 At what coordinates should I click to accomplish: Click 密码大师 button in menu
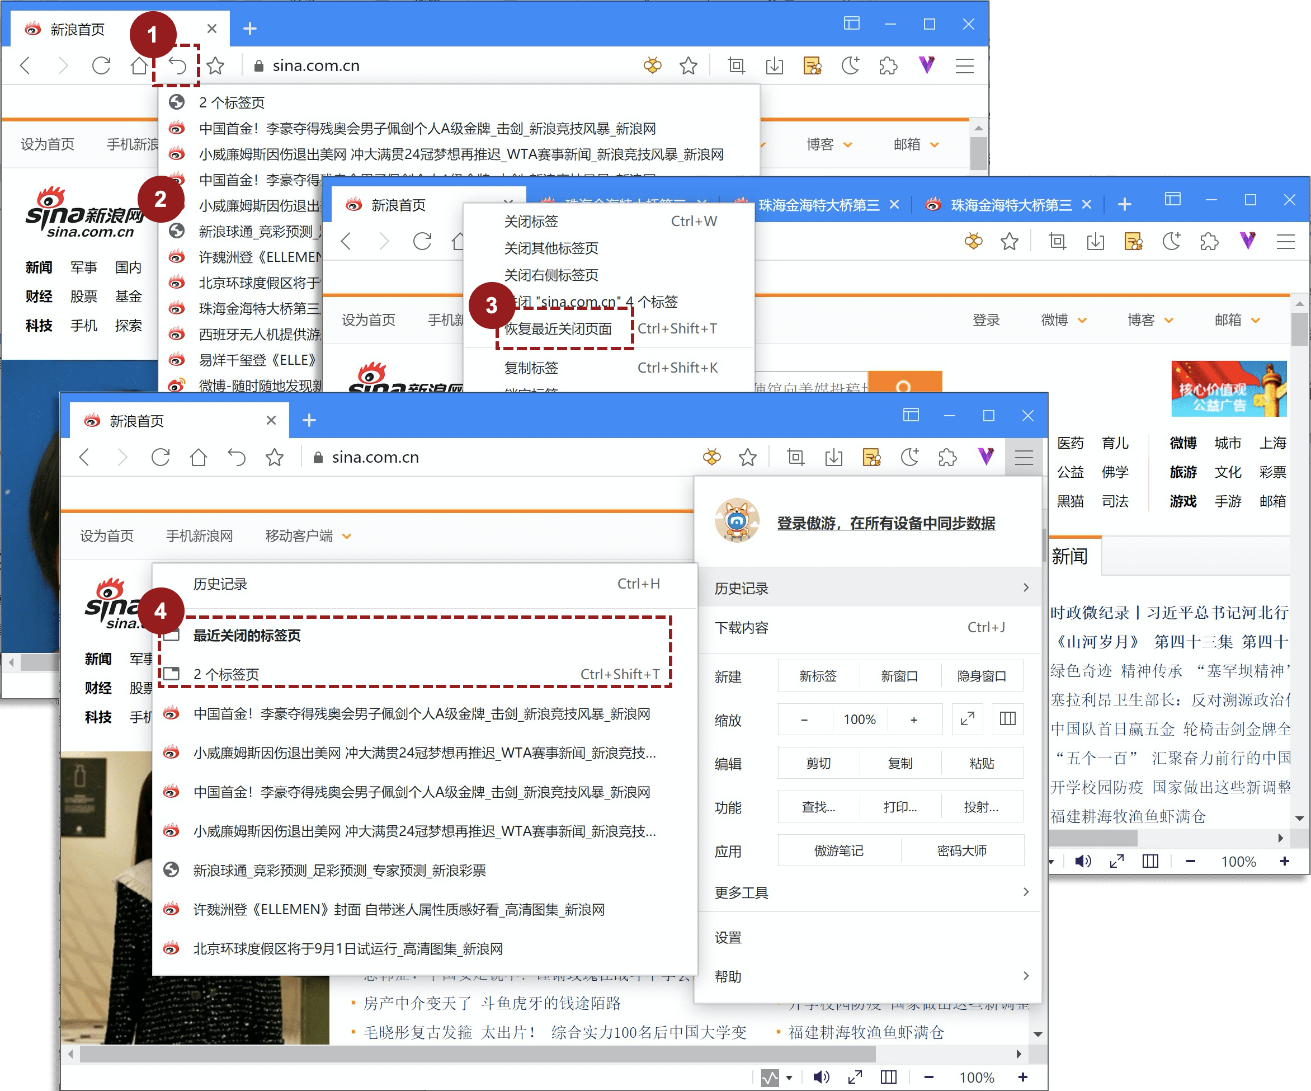point(961,850)
